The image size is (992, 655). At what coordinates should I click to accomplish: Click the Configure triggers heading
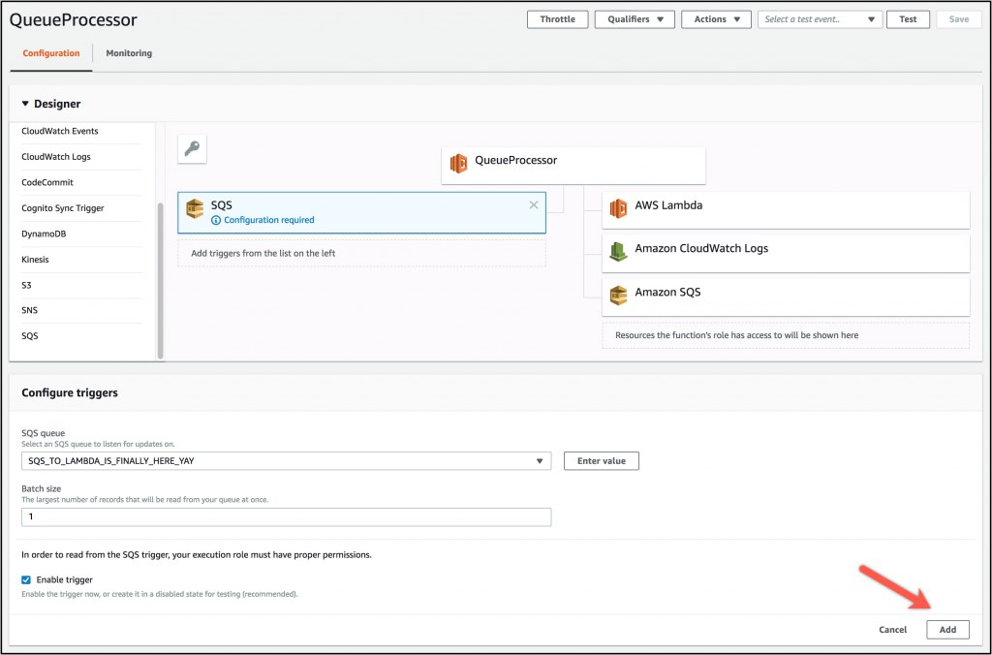(x=70, y=392)
